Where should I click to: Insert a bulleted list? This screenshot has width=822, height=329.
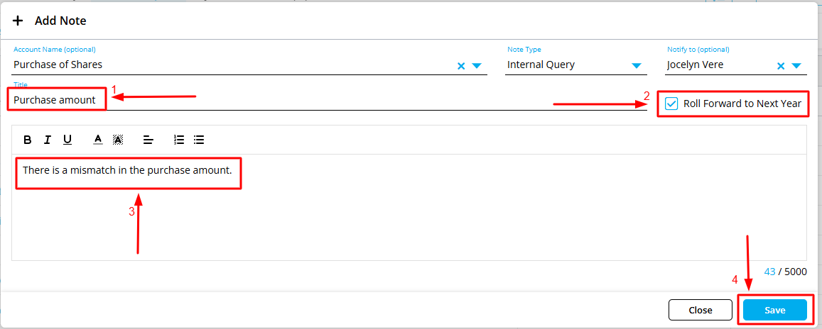pyautogui.click(x=199, y=140)
